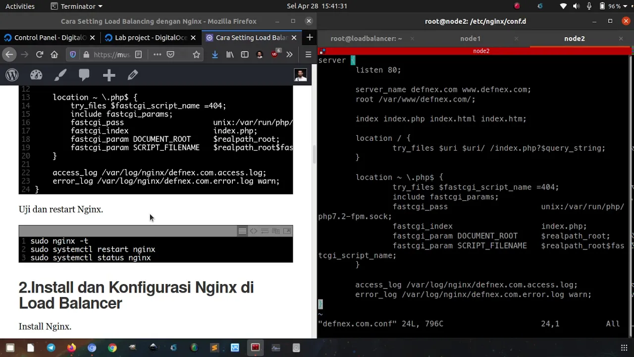Launch Firefox from the dock
The width and height of the screenshot is (634, 357).
point(71,348)
